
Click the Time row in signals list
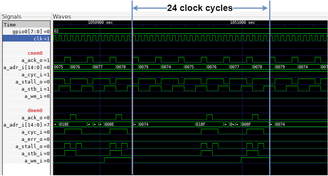click(26, 25)
